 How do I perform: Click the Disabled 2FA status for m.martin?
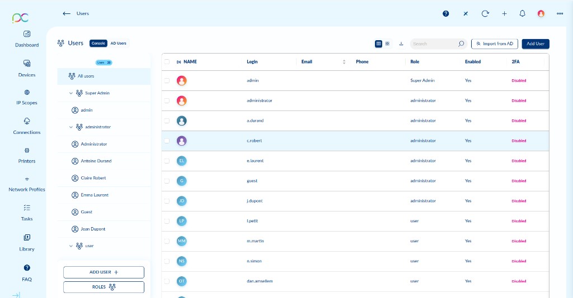(x=519, y=241)
